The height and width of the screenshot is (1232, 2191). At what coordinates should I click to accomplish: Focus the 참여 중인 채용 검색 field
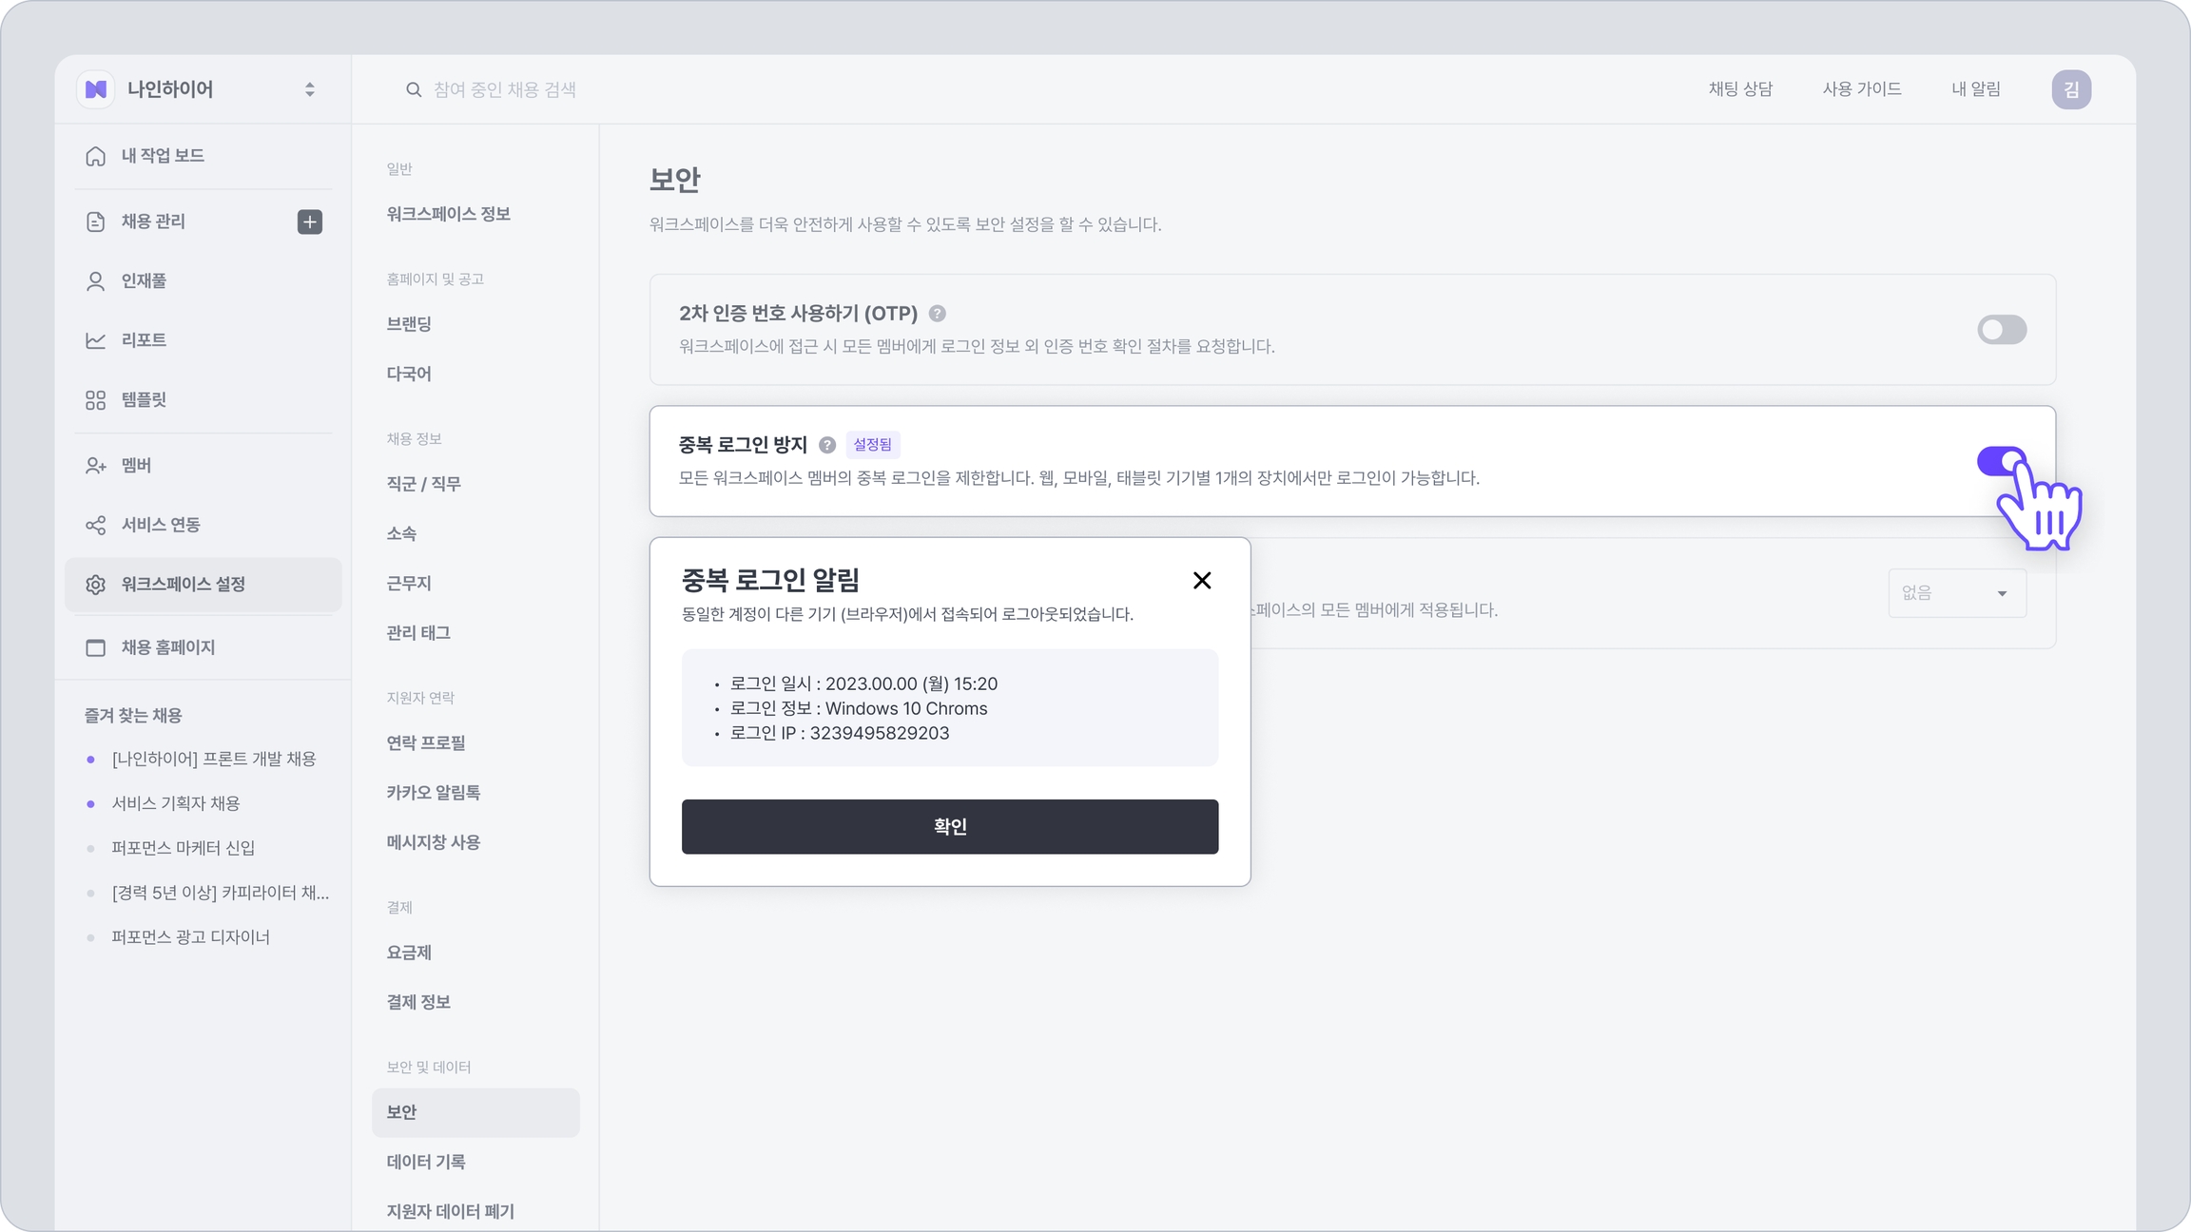(x=504, y=89)
